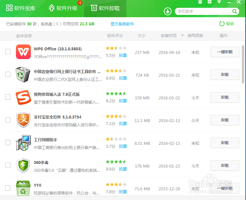Click 投票 link for 搜狗拼音输入法
This screenshot has height=200, width=246.
click(123, 101)
